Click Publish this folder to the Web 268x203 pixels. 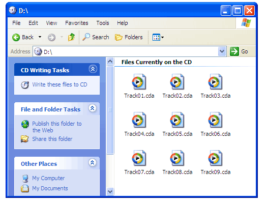[57, 127]
